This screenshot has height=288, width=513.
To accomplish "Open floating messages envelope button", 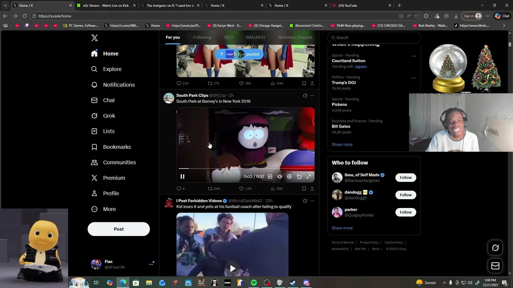I will (x=495, y=266).
